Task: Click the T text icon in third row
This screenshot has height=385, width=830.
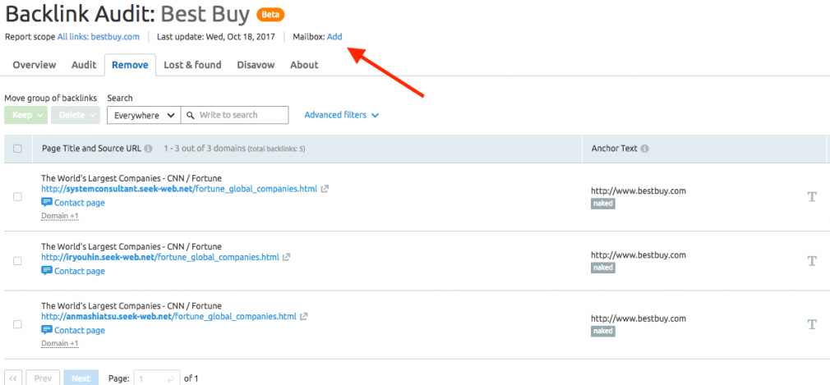Action: click(x=812, y=324)
